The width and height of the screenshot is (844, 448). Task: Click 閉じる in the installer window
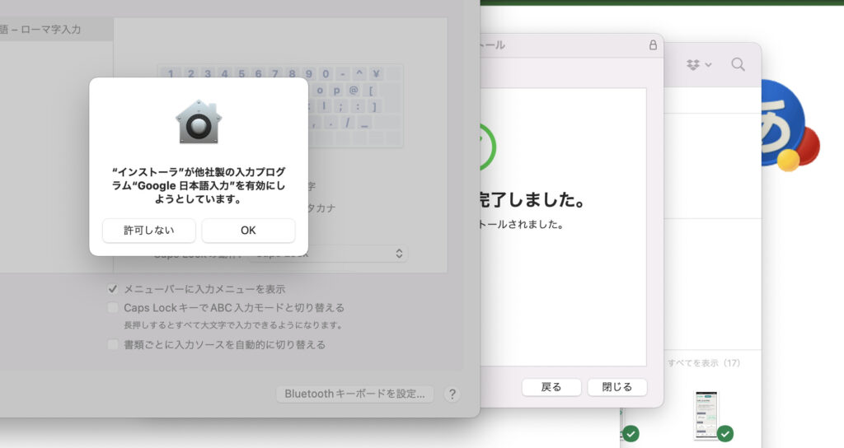click(617, 387)
